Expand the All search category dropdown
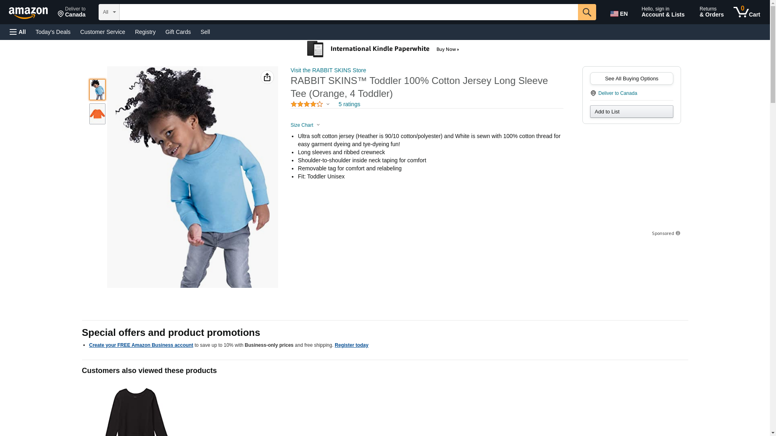 (x=109, y=12)
